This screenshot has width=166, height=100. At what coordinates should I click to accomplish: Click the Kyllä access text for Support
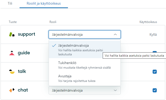(153, 34)
